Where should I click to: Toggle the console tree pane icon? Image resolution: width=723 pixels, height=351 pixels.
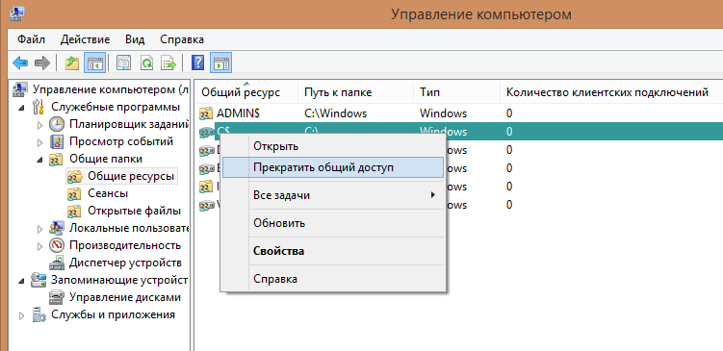pyautogui.click(x=94, y=63)
